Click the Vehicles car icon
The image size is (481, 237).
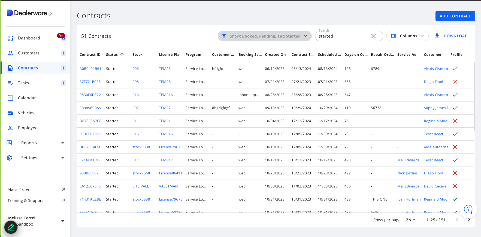pyautogui.click(x=10, y=113)
